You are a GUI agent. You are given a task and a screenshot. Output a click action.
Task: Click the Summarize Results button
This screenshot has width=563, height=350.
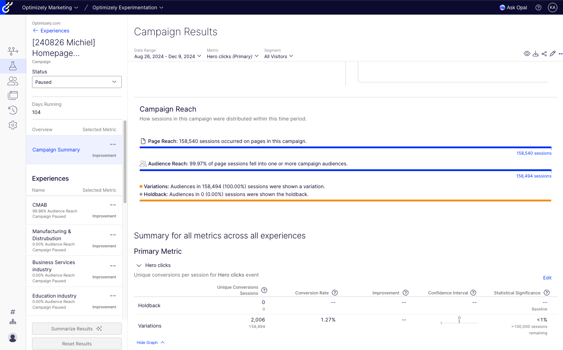(77, 329)
